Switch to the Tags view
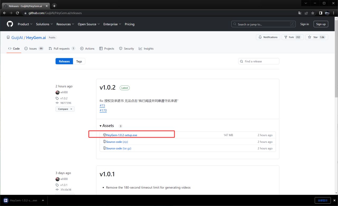Screen dimensions: 338x206 (79, 61)
